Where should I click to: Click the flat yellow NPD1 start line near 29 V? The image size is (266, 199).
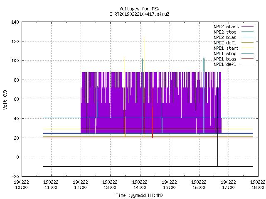(148, 129)
